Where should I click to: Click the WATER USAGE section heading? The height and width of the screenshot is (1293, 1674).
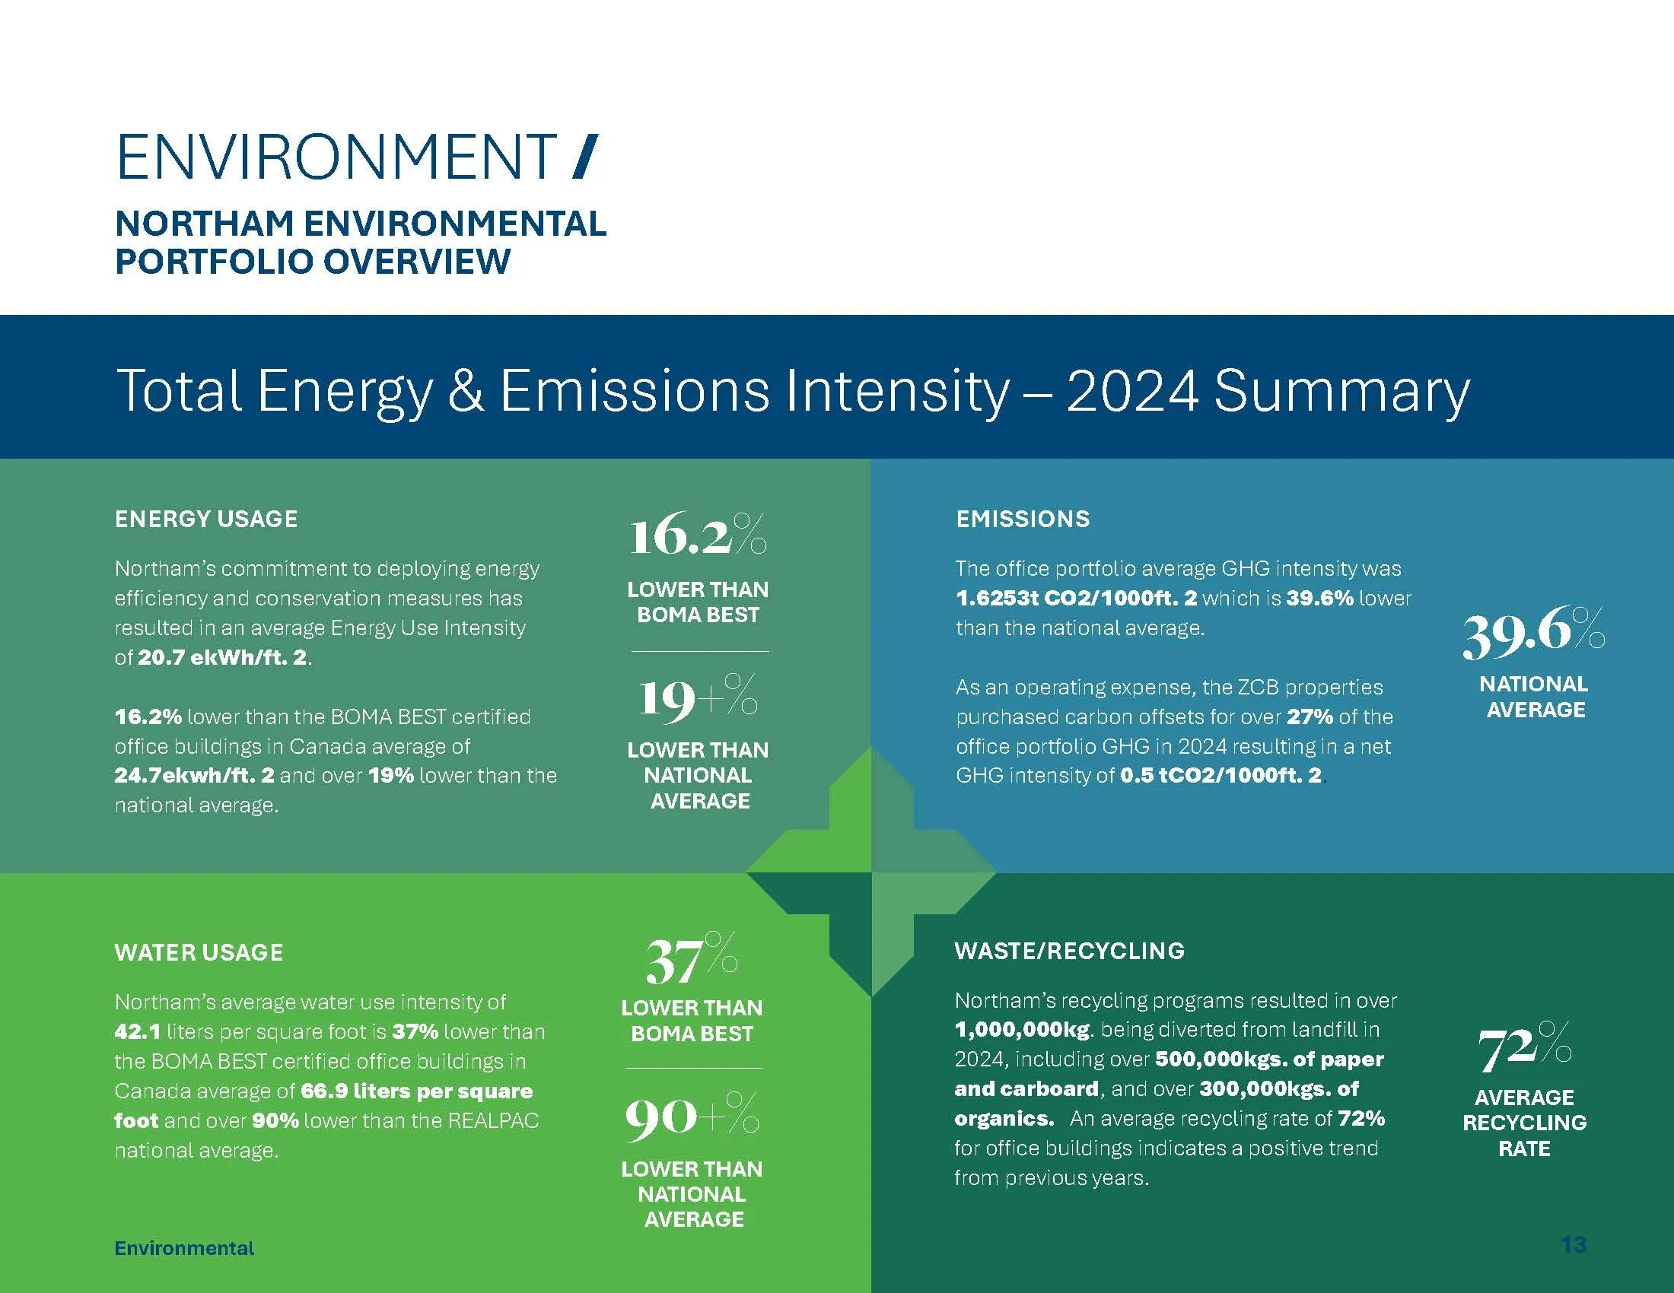[x=199, y=952]
